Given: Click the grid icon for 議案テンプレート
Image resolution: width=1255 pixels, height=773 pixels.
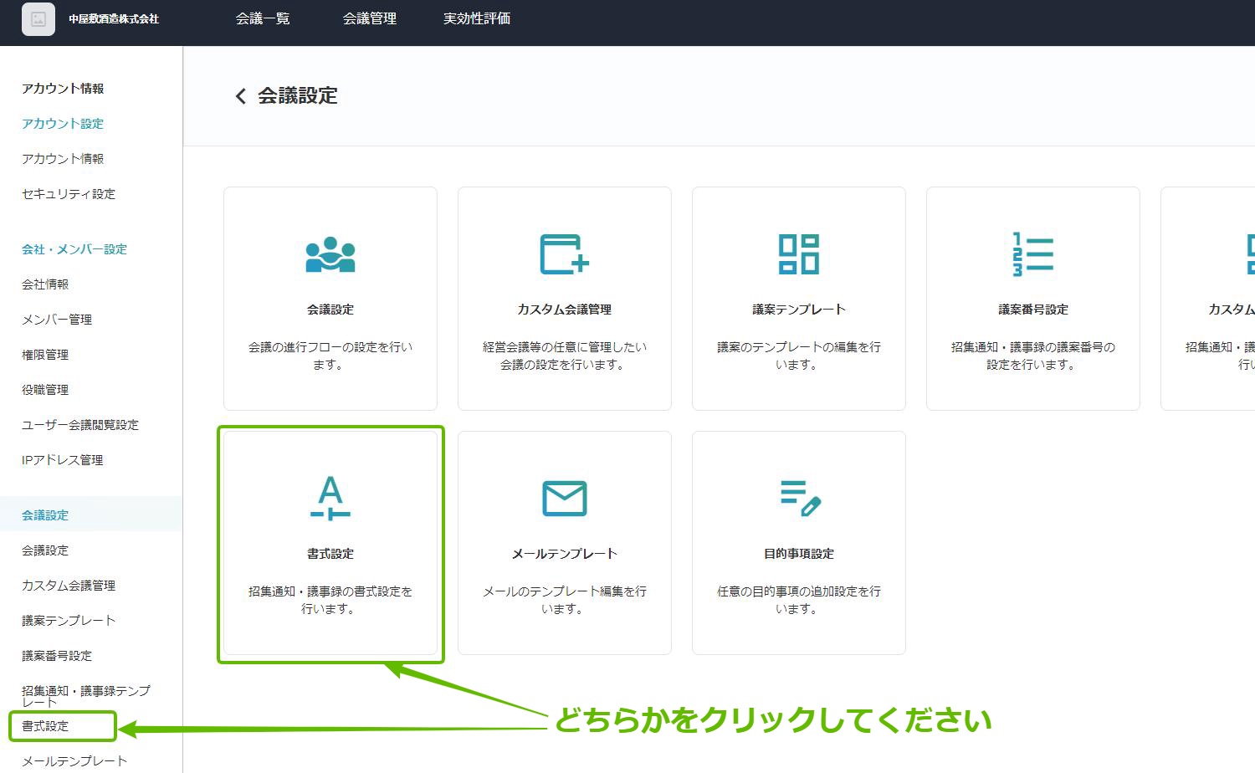Looking at the screenshot, I should coord(798,254).
